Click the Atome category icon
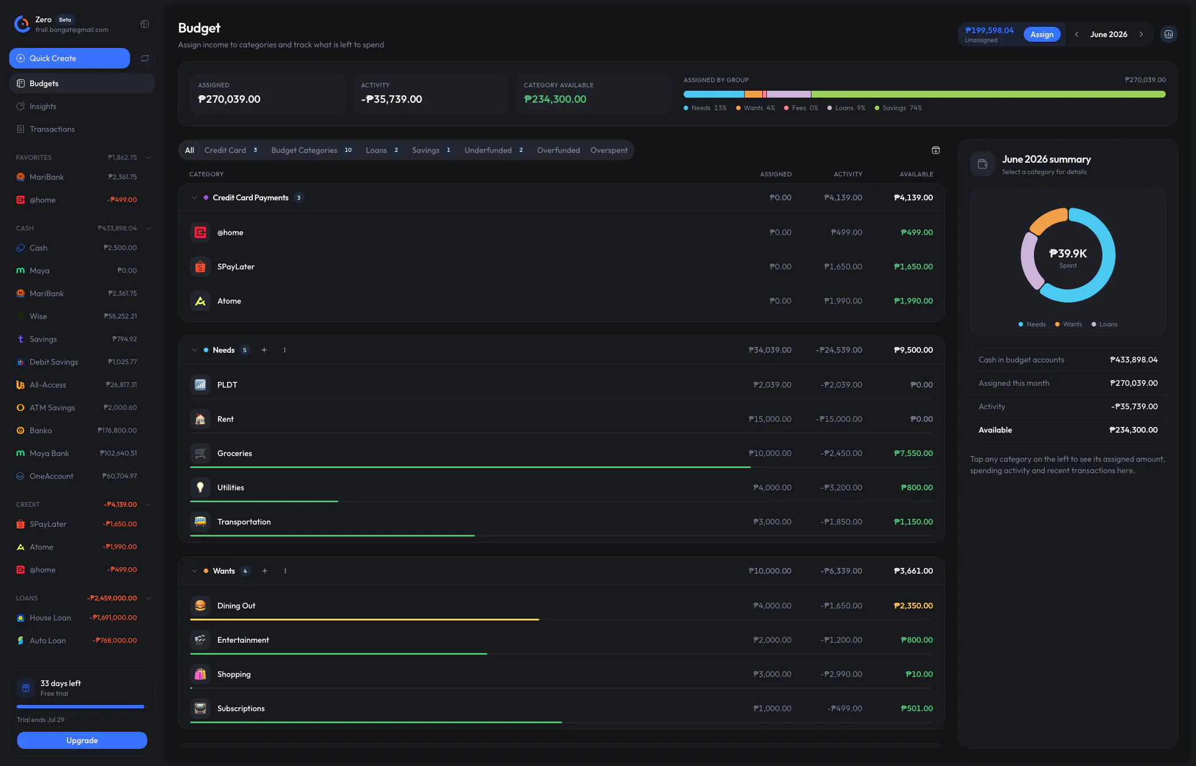This screenshot has width=1196, height=766. [x=200, y=301]
